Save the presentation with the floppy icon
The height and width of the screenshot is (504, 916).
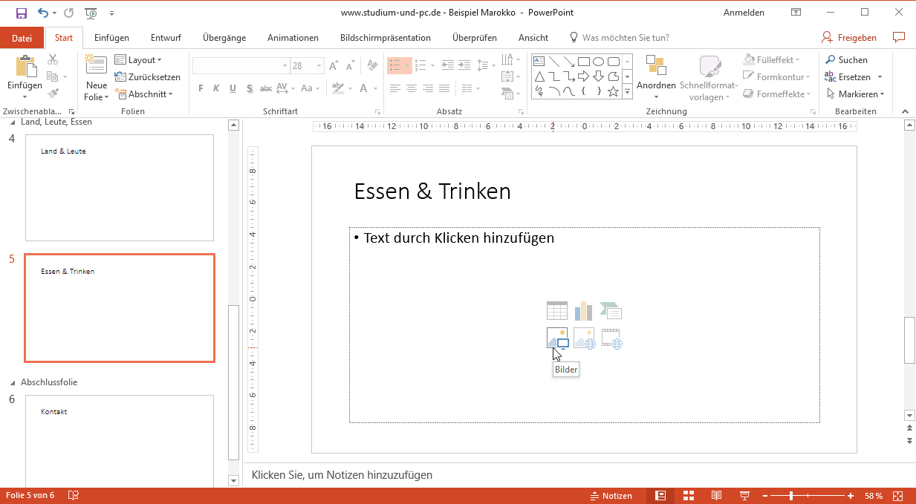(x=21, y=13)
